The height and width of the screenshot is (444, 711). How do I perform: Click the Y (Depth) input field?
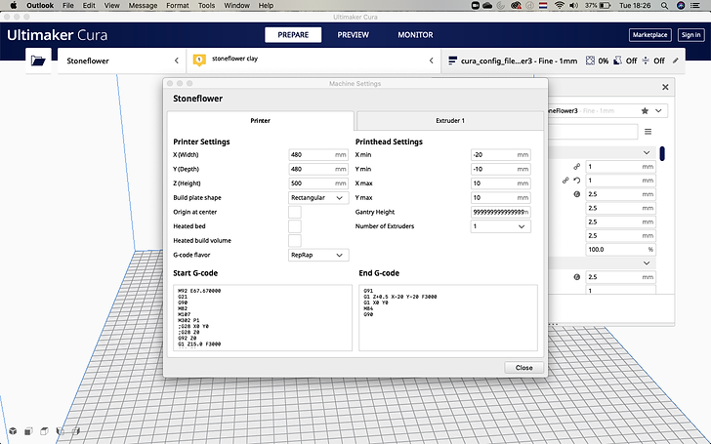(x=318, y=169)
